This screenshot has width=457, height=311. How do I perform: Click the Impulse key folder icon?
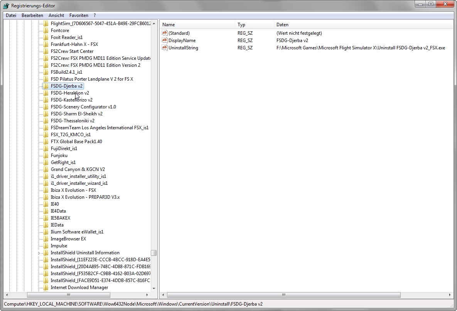(46, 246)
